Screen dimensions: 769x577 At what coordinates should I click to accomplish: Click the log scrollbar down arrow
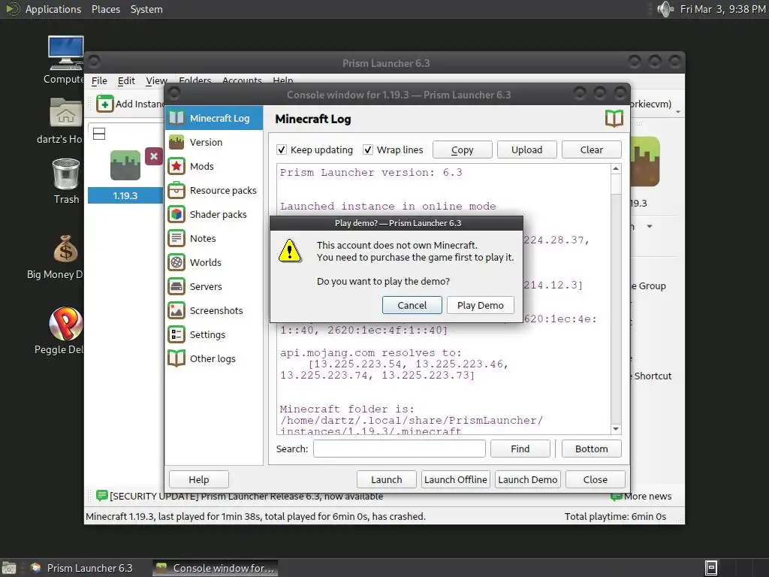point(616,429)
